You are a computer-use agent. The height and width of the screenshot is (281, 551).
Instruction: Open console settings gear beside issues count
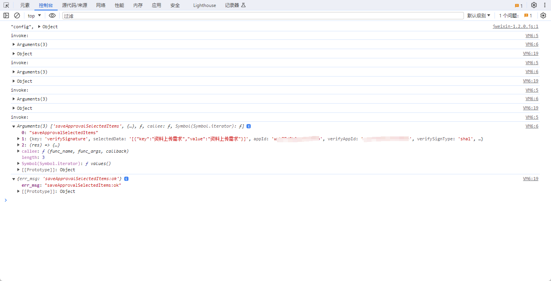(x=543, y=15)
